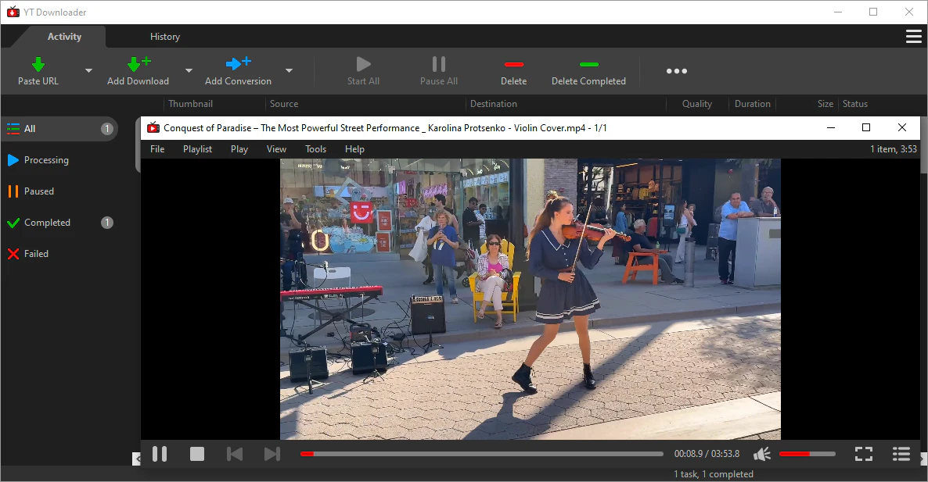
Task: Click the Add Conversion icon
Action: coord(237,64)
